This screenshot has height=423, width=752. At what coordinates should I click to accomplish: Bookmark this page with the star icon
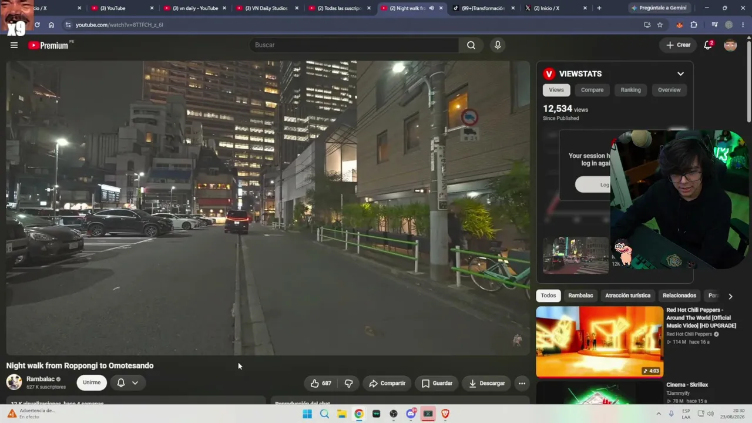click(x=660, y=25)
